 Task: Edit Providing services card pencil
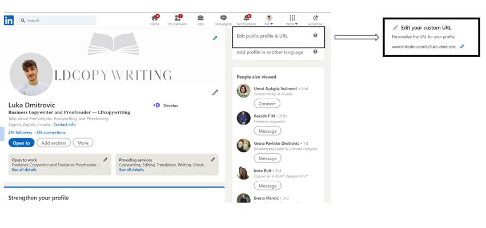coord(212,160)
